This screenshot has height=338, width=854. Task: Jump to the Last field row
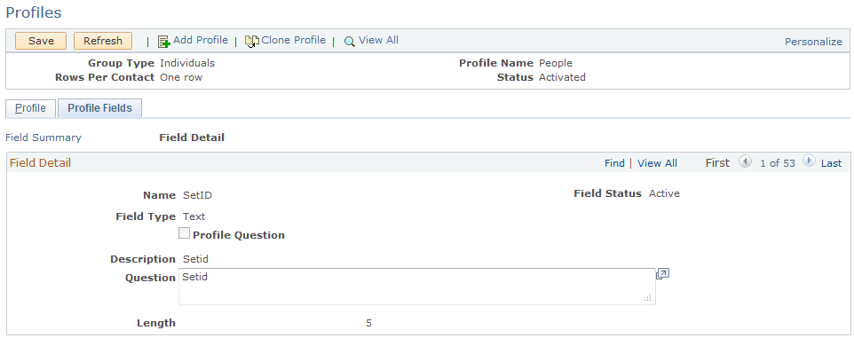831,163
